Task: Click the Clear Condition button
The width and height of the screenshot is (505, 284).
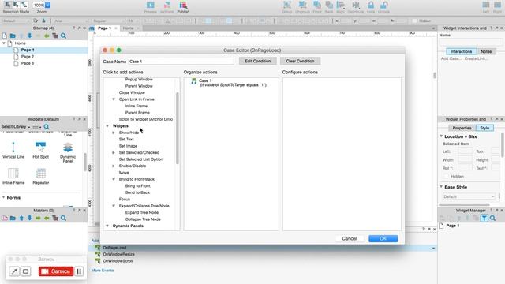Action: click(x=300, y=61)
